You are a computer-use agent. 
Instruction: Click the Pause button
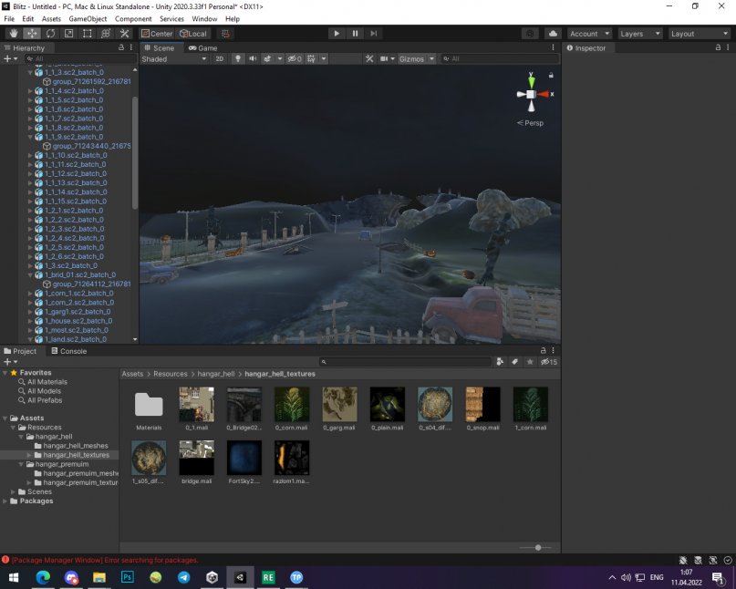click(355, 34)
